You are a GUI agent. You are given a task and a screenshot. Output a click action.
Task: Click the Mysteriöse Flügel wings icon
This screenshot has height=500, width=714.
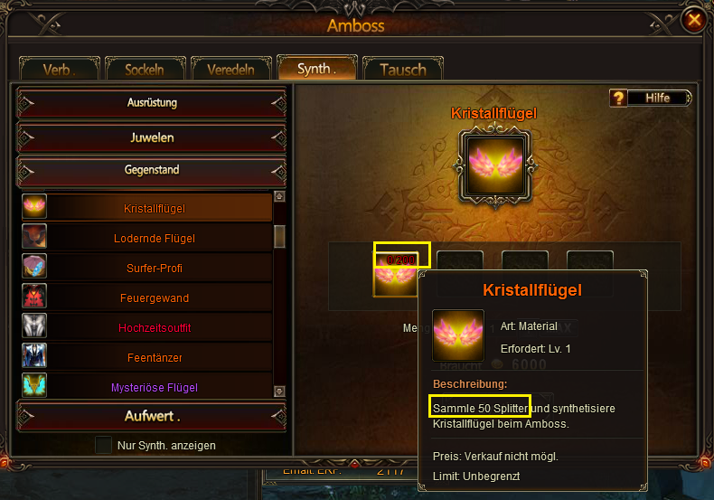[34, 385]
